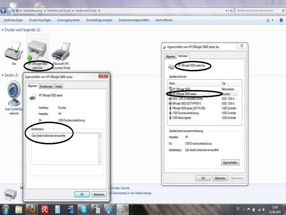
Task: Switch to the Einstellungen tab
Action: pyautogui.click(x=46, y=86)
